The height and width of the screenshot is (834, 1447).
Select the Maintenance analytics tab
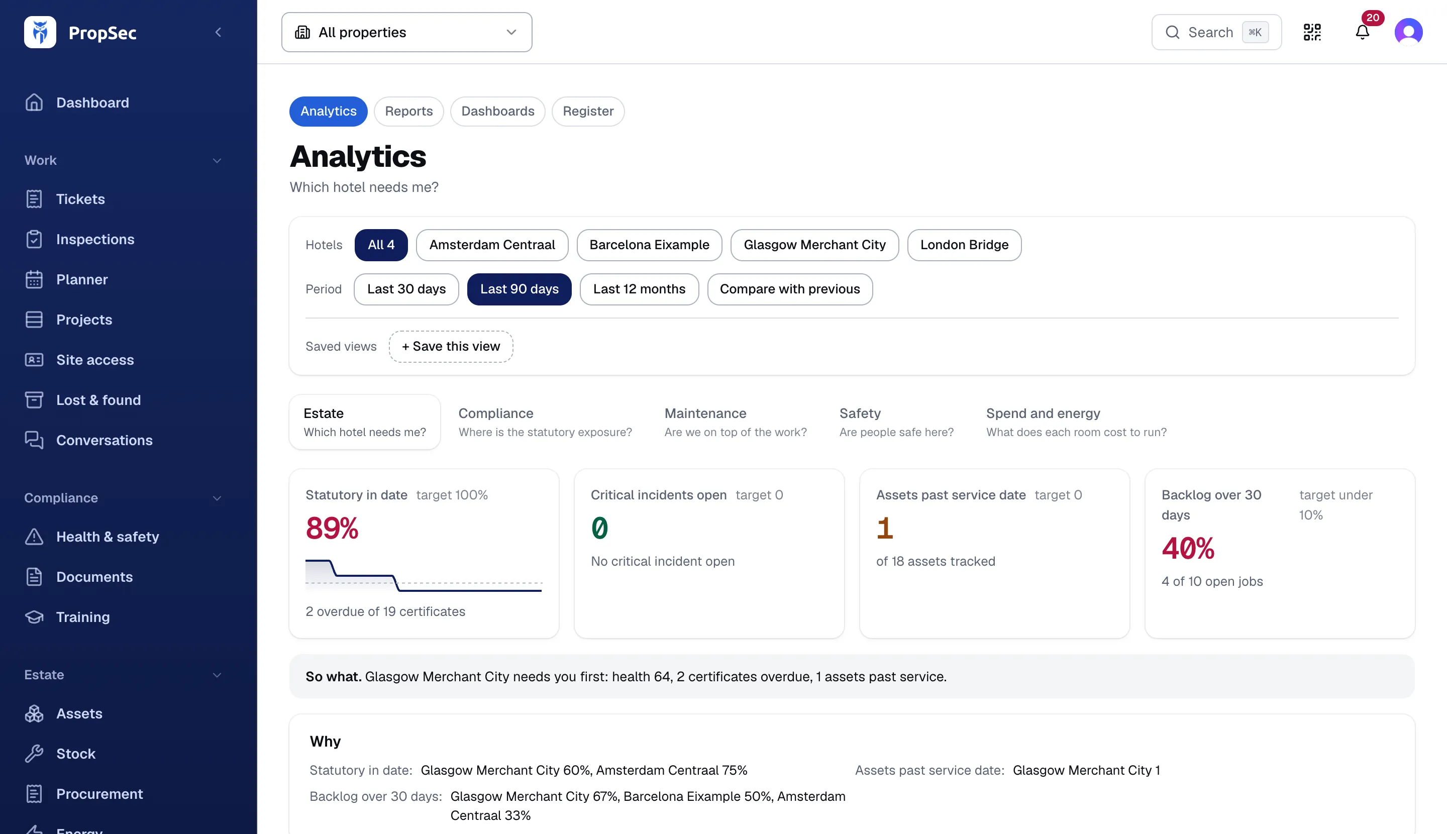pos(736,422)
